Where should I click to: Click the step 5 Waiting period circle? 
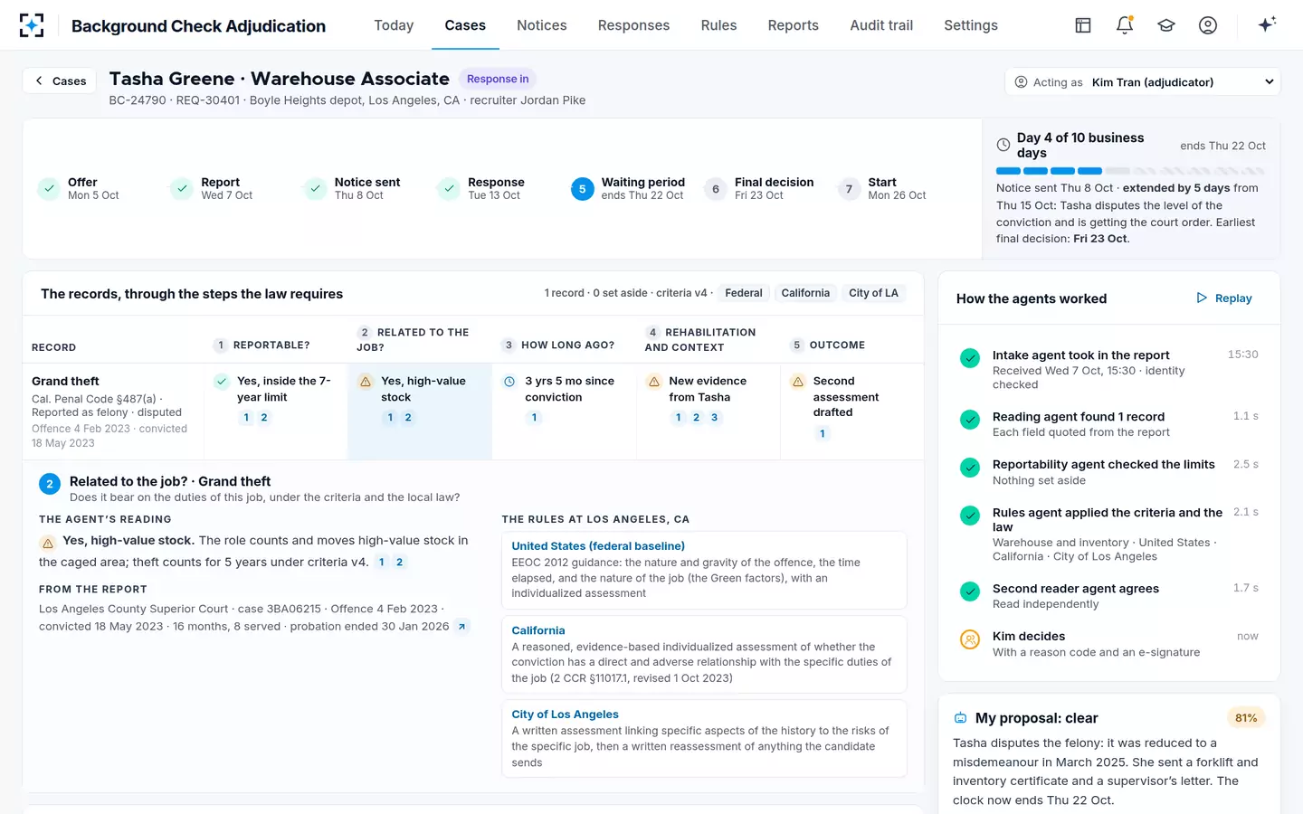tap(582, 189)
